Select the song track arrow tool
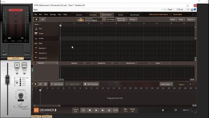Viewport: 209px width, 118px height. 36,84
